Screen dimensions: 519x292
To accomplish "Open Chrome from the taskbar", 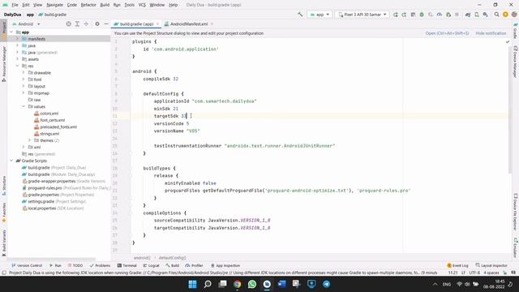I will tap(237, 284).
